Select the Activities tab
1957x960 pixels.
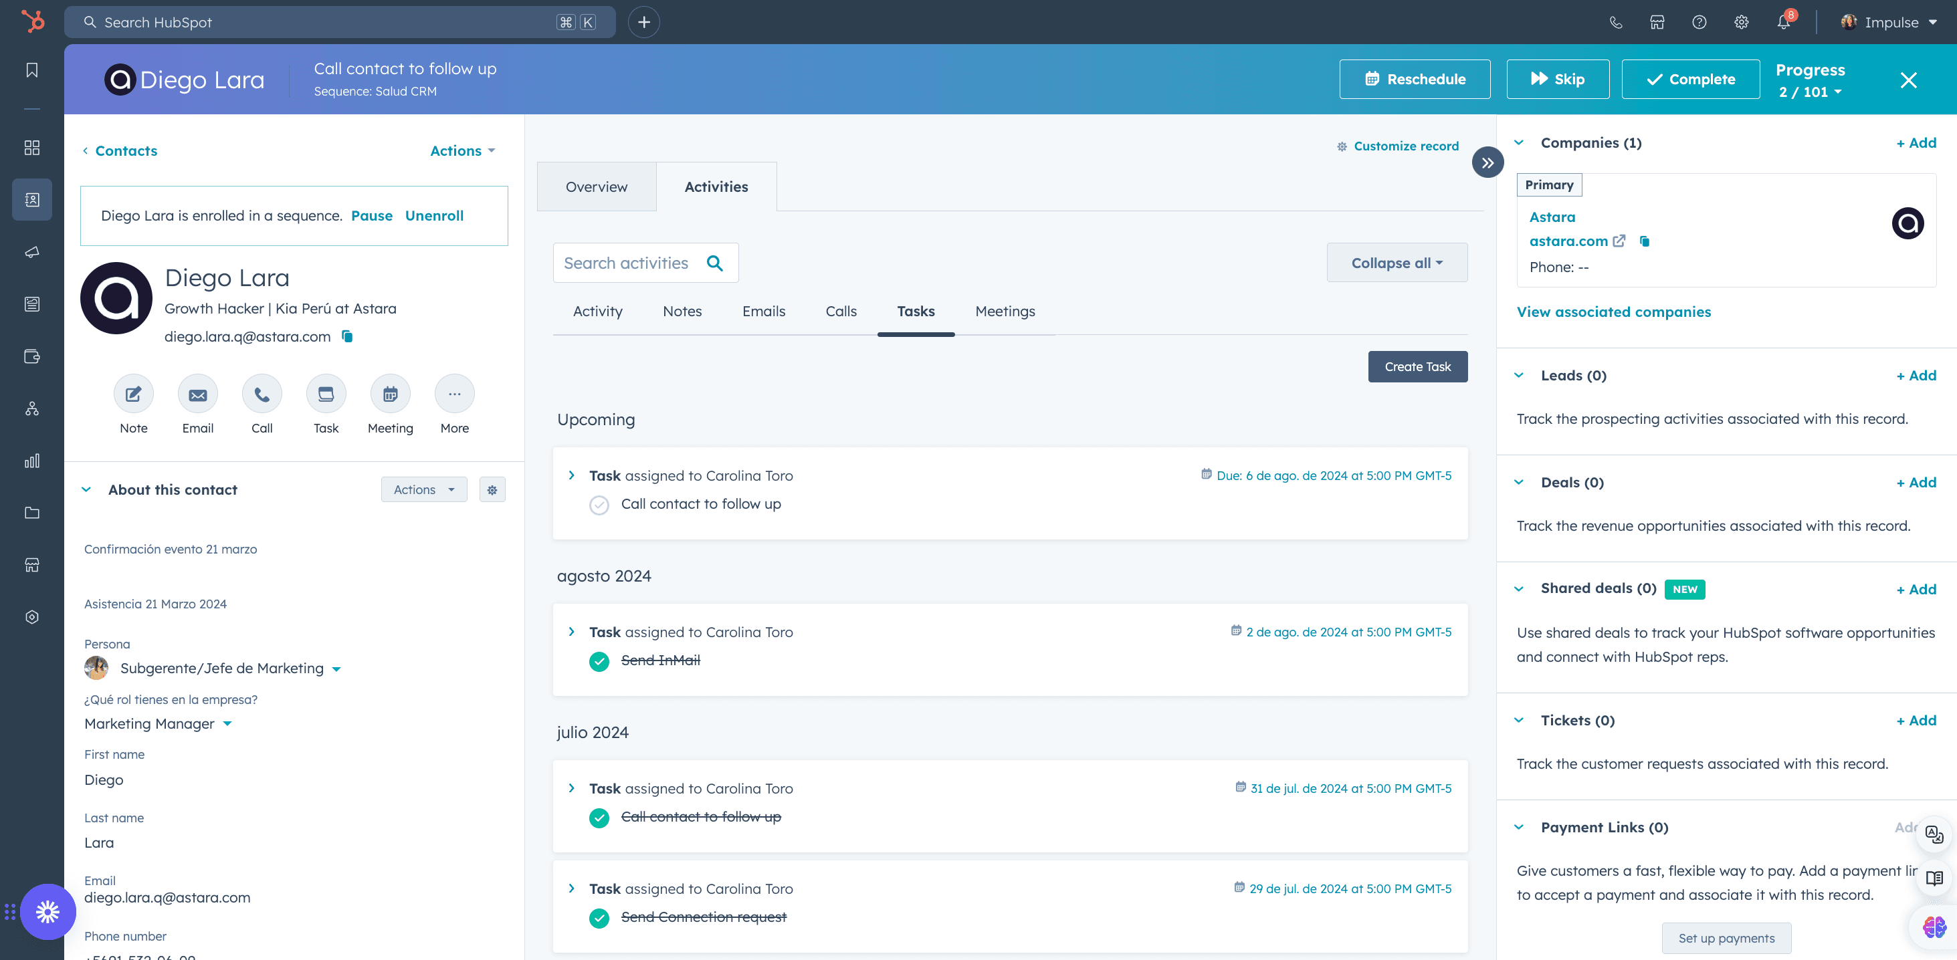[716, 187]
